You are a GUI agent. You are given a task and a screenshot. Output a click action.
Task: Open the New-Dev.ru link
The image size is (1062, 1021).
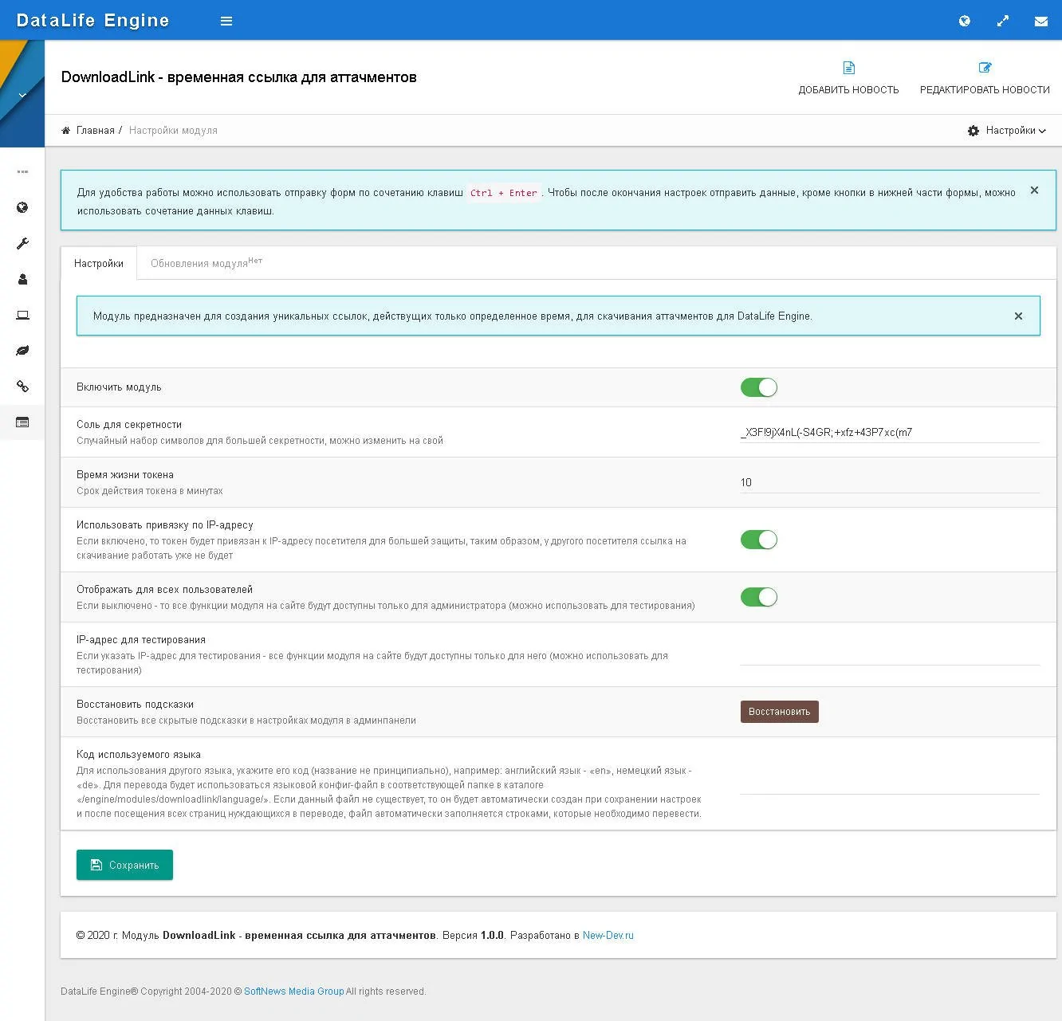[x=608, y=935]
